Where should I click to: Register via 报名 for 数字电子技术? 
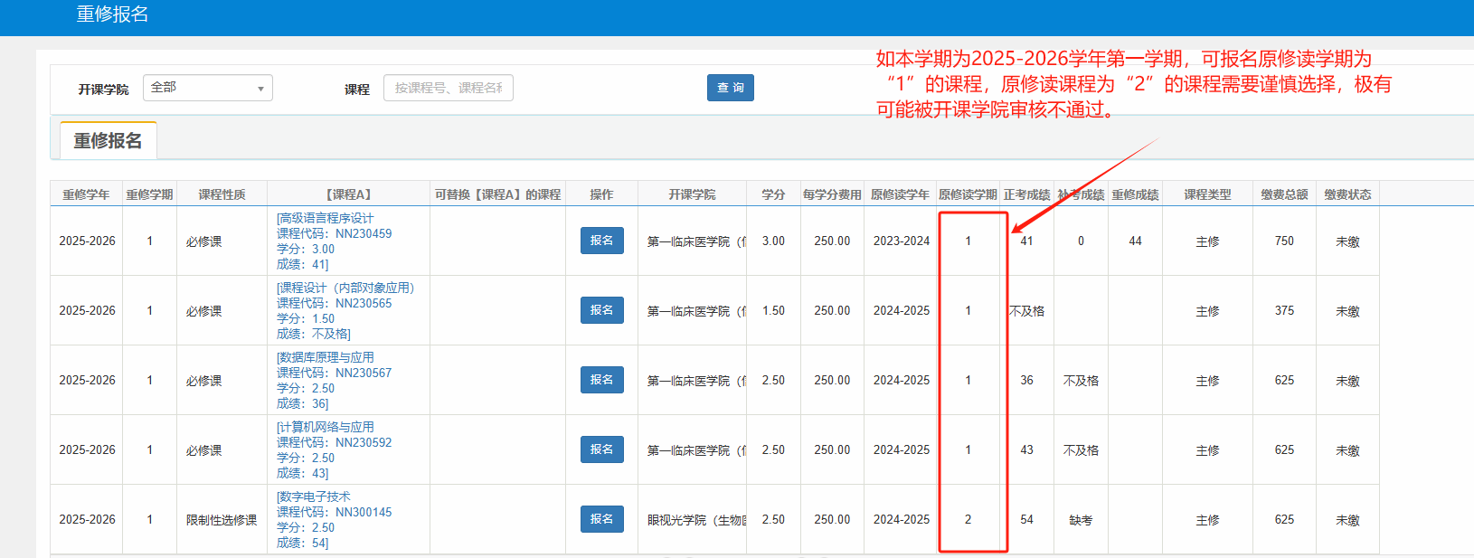601,519
